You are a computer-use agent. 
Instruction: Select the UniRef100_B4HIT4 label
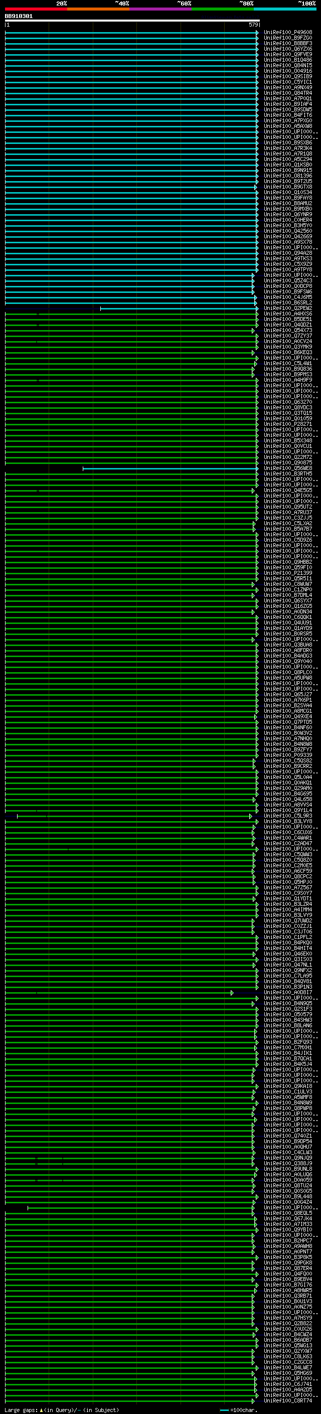click(288, 949)
